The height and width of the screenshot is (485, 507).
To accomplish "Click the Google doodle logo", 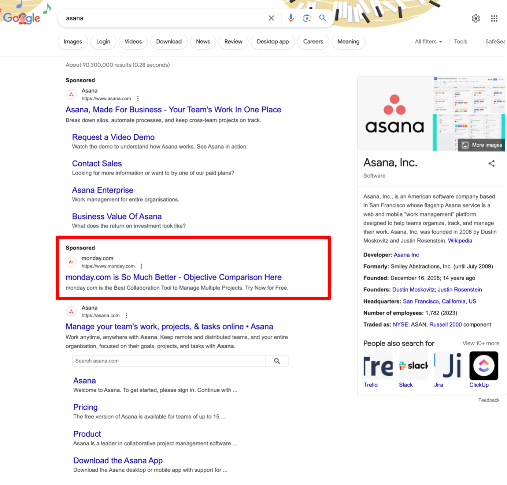I will click(22, 18).
